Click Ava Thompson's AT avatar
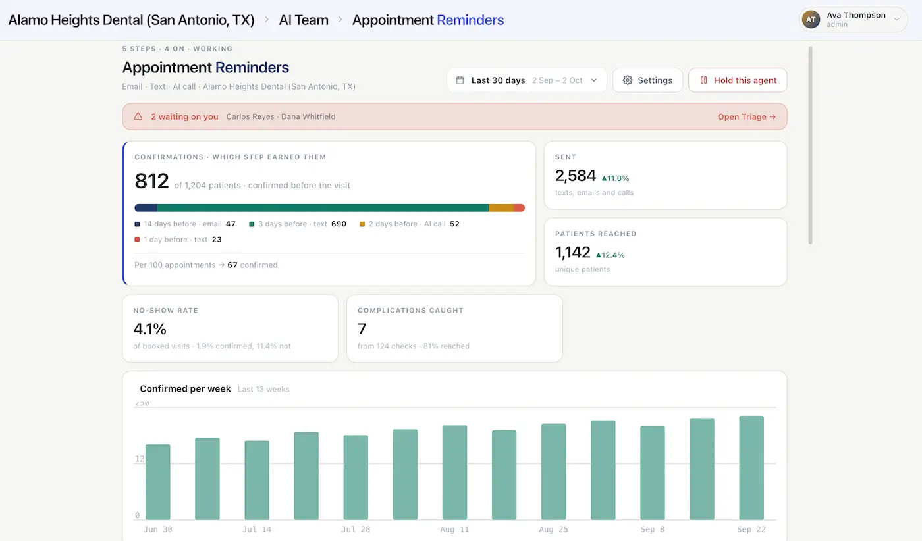 [x=811, y=20]
